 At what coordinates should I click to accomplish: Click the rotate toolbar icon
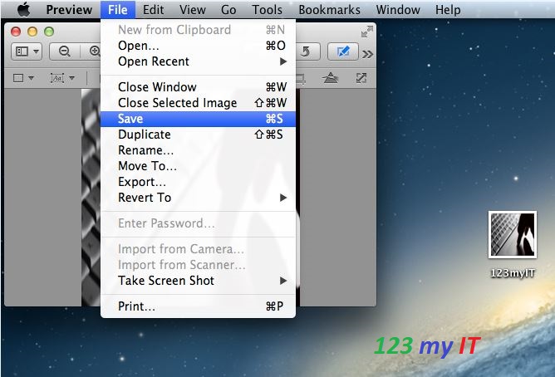pyautogui.click(x=306, y=51)
